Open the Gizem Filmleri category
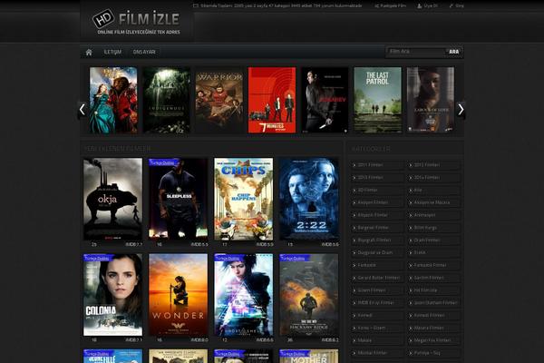 [377, 290]
